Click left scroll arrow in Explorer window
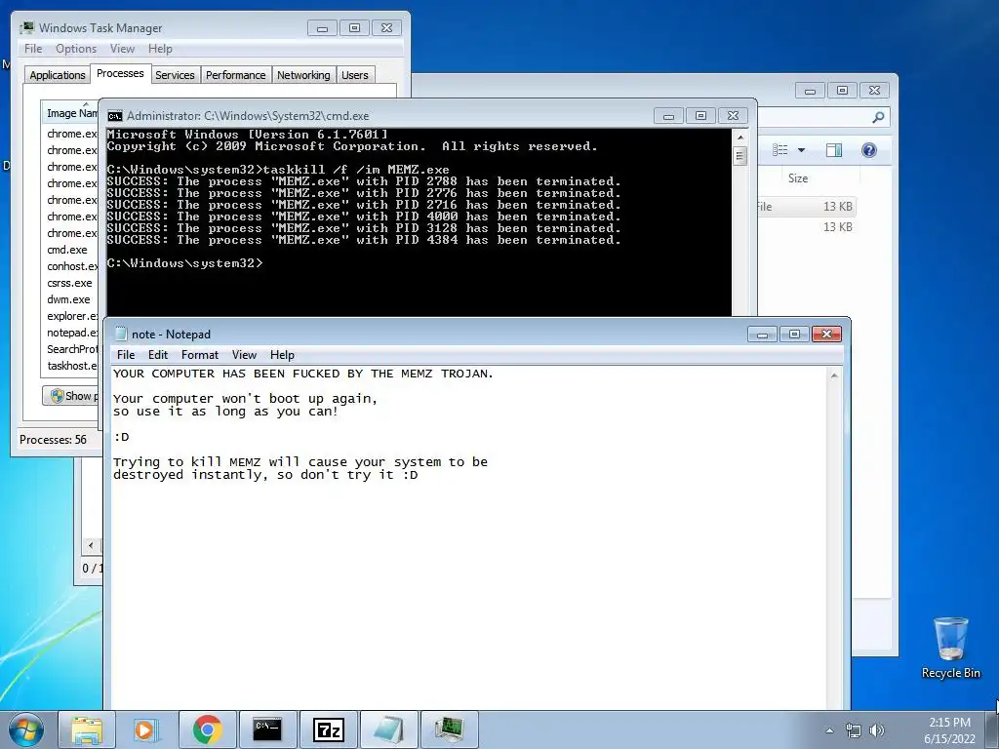The height and width of the screenshot is (749, 999). [91, 545]
